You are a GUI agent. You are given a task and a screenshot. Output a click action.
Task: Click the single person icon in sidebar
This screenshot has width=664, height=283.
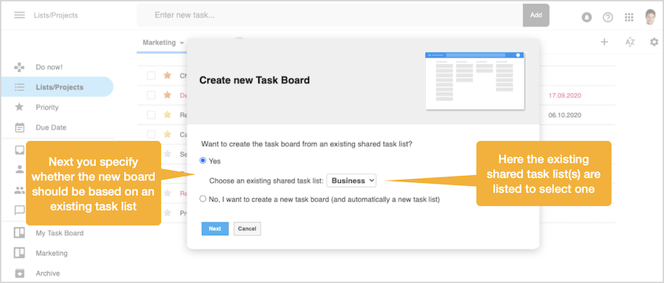click(19, 170)
